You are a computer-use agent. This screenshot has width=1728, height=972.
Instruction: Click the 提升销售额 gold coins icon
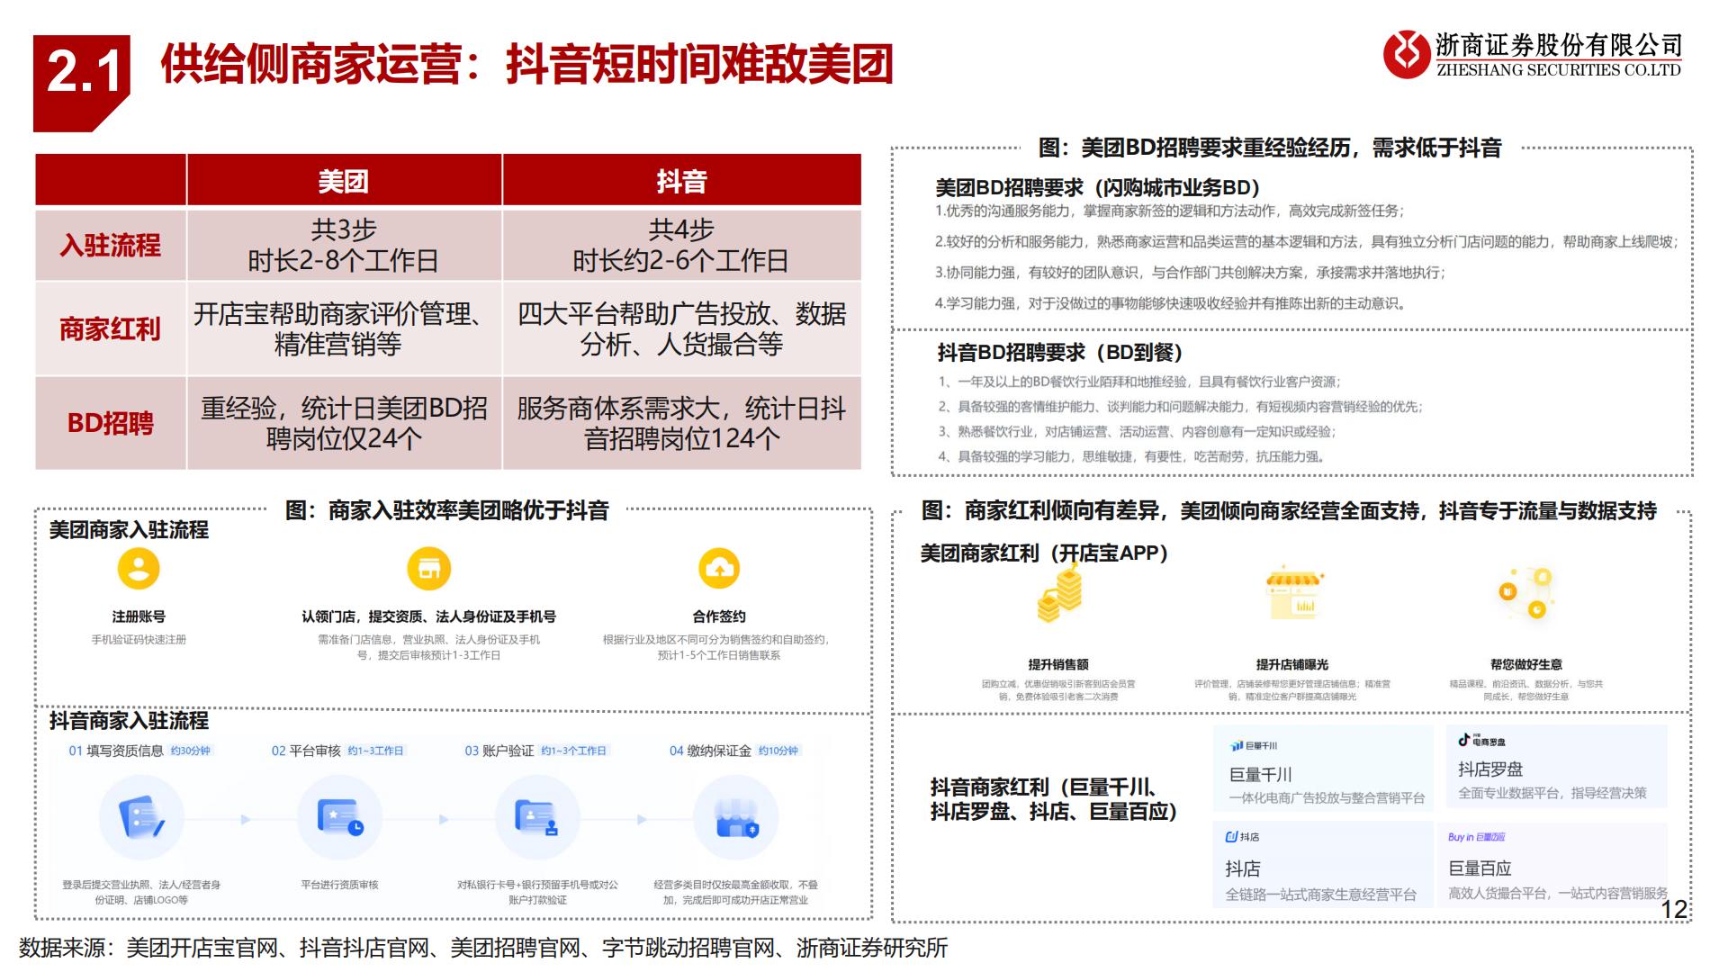(x=1059, y=594)
